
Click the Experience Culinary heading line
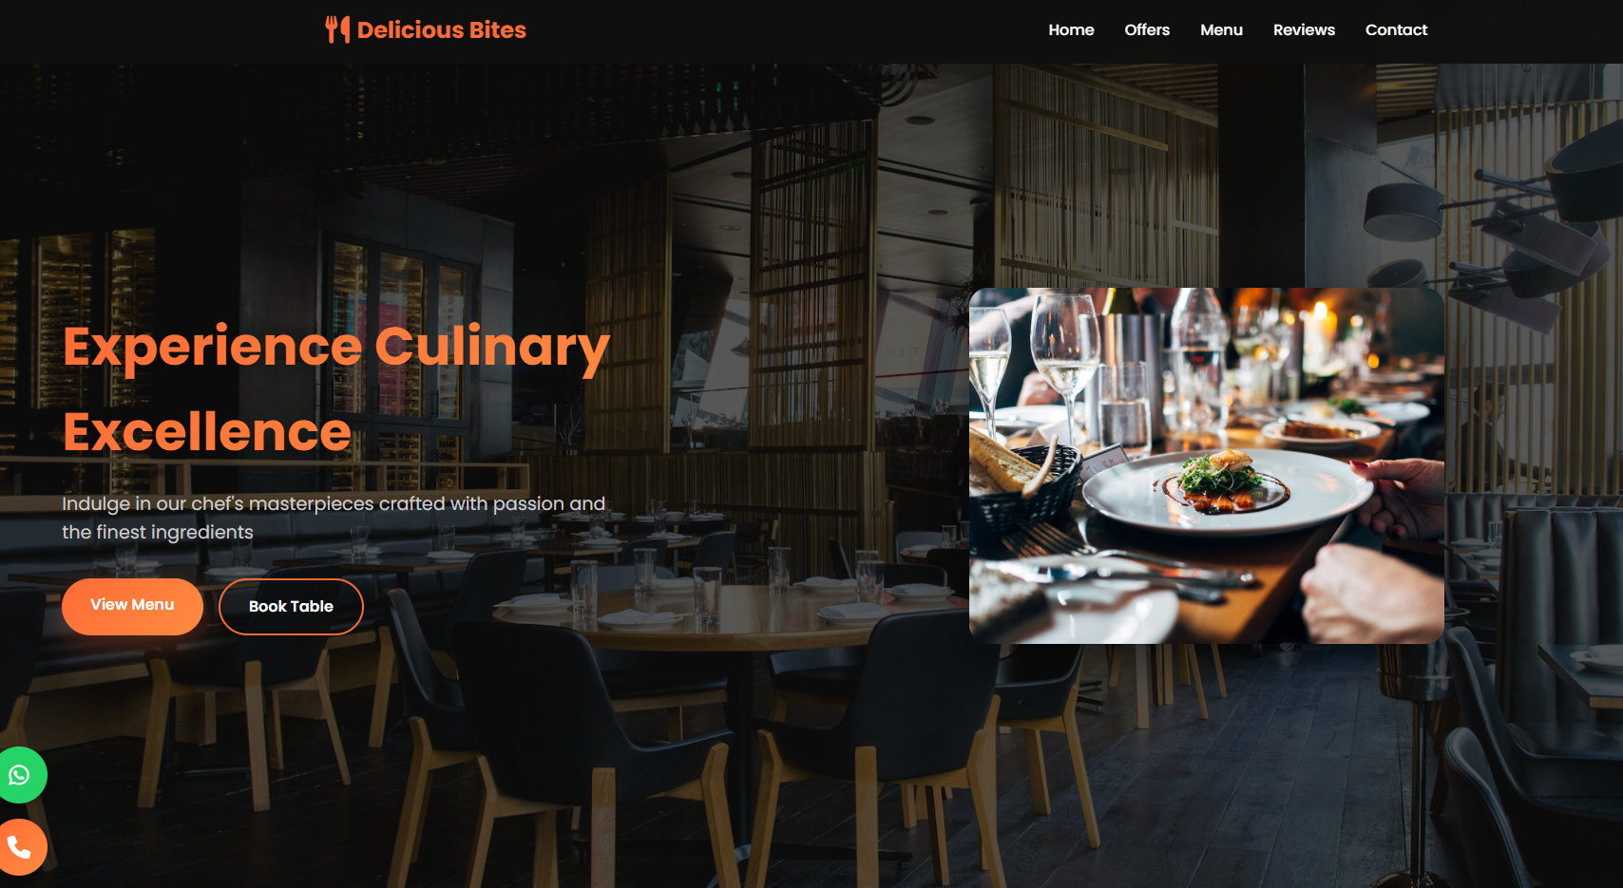pyautogui.click(x=336, y=348)
